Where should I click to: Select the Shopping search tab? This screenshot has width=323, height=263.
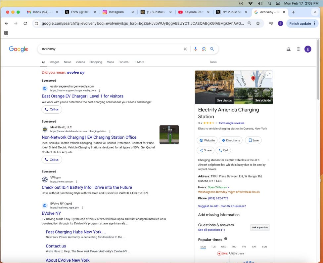[x=96, y=62]
